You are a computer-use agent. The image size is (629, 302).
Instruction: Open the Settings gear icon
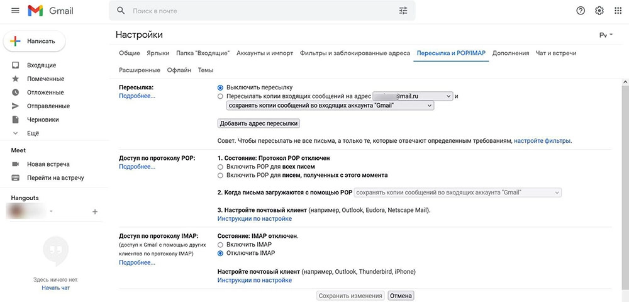(599, 11)
